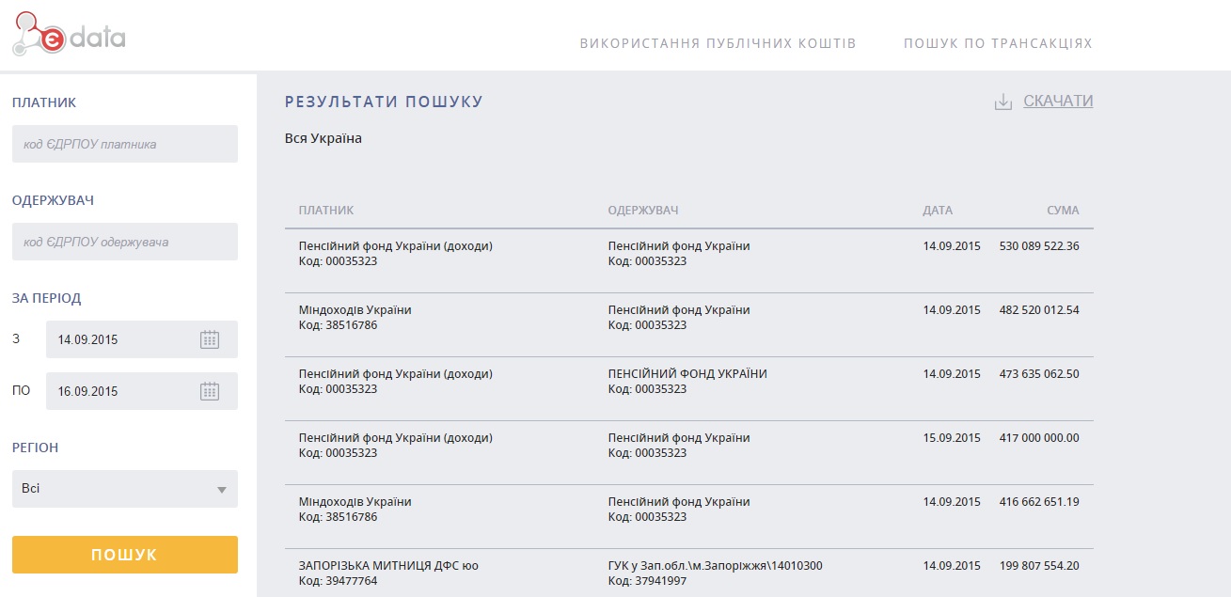Click payer code Код: 39477764
Viewport: 1231px width, 597px height.
tap(339, 581)
